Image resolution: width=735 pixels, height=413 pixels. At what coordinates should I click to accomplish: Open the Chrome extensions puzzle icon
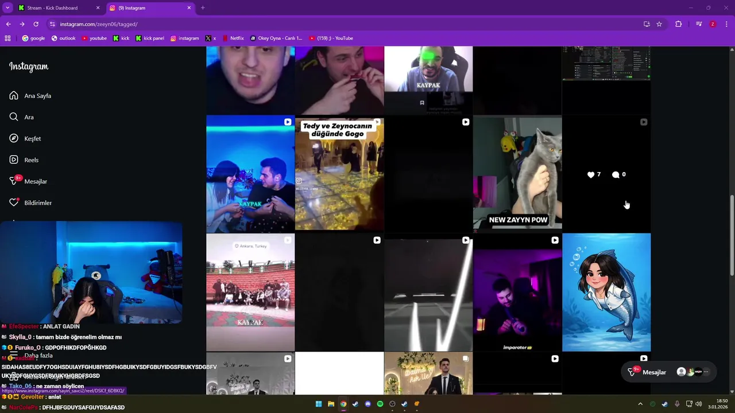click(x=678, y=24)
